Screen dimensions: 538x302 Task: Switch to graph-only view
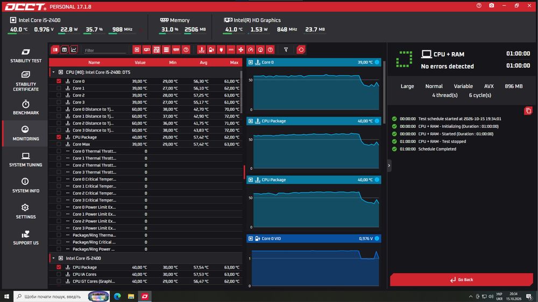pyautogui.click(x=73, y=49)
